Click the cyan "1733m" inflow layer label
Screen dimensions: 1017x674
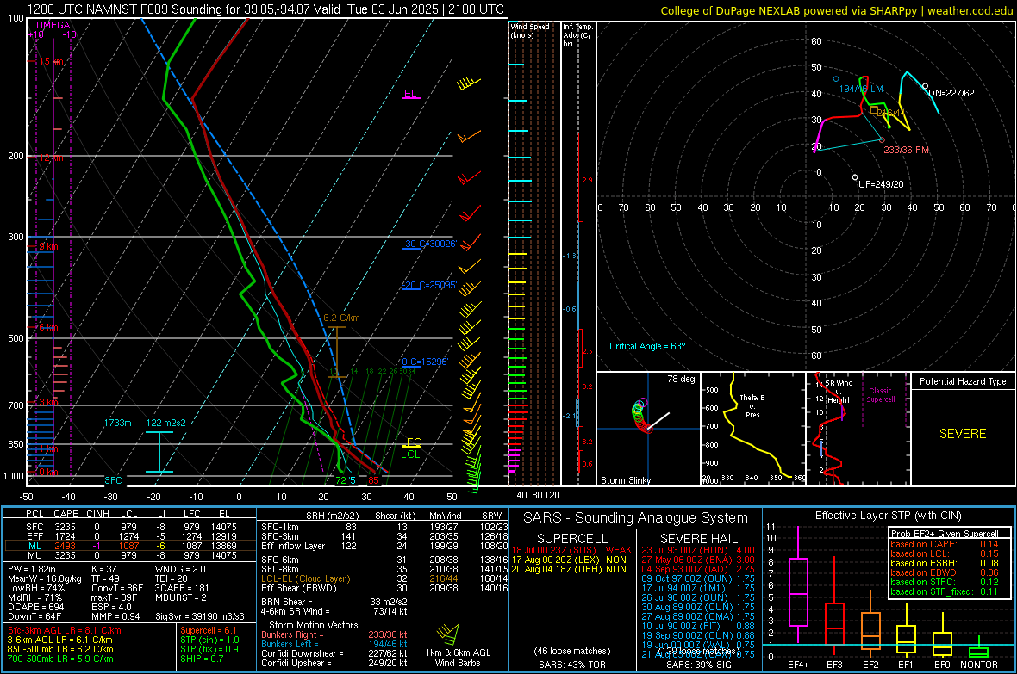pyautogui.click(x=117, y=423)
